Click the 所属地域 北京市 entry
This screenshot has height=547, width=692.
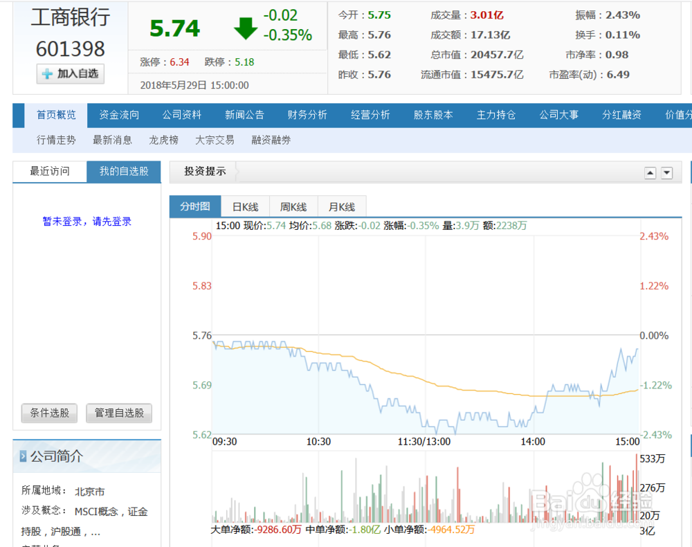(63, 491)
